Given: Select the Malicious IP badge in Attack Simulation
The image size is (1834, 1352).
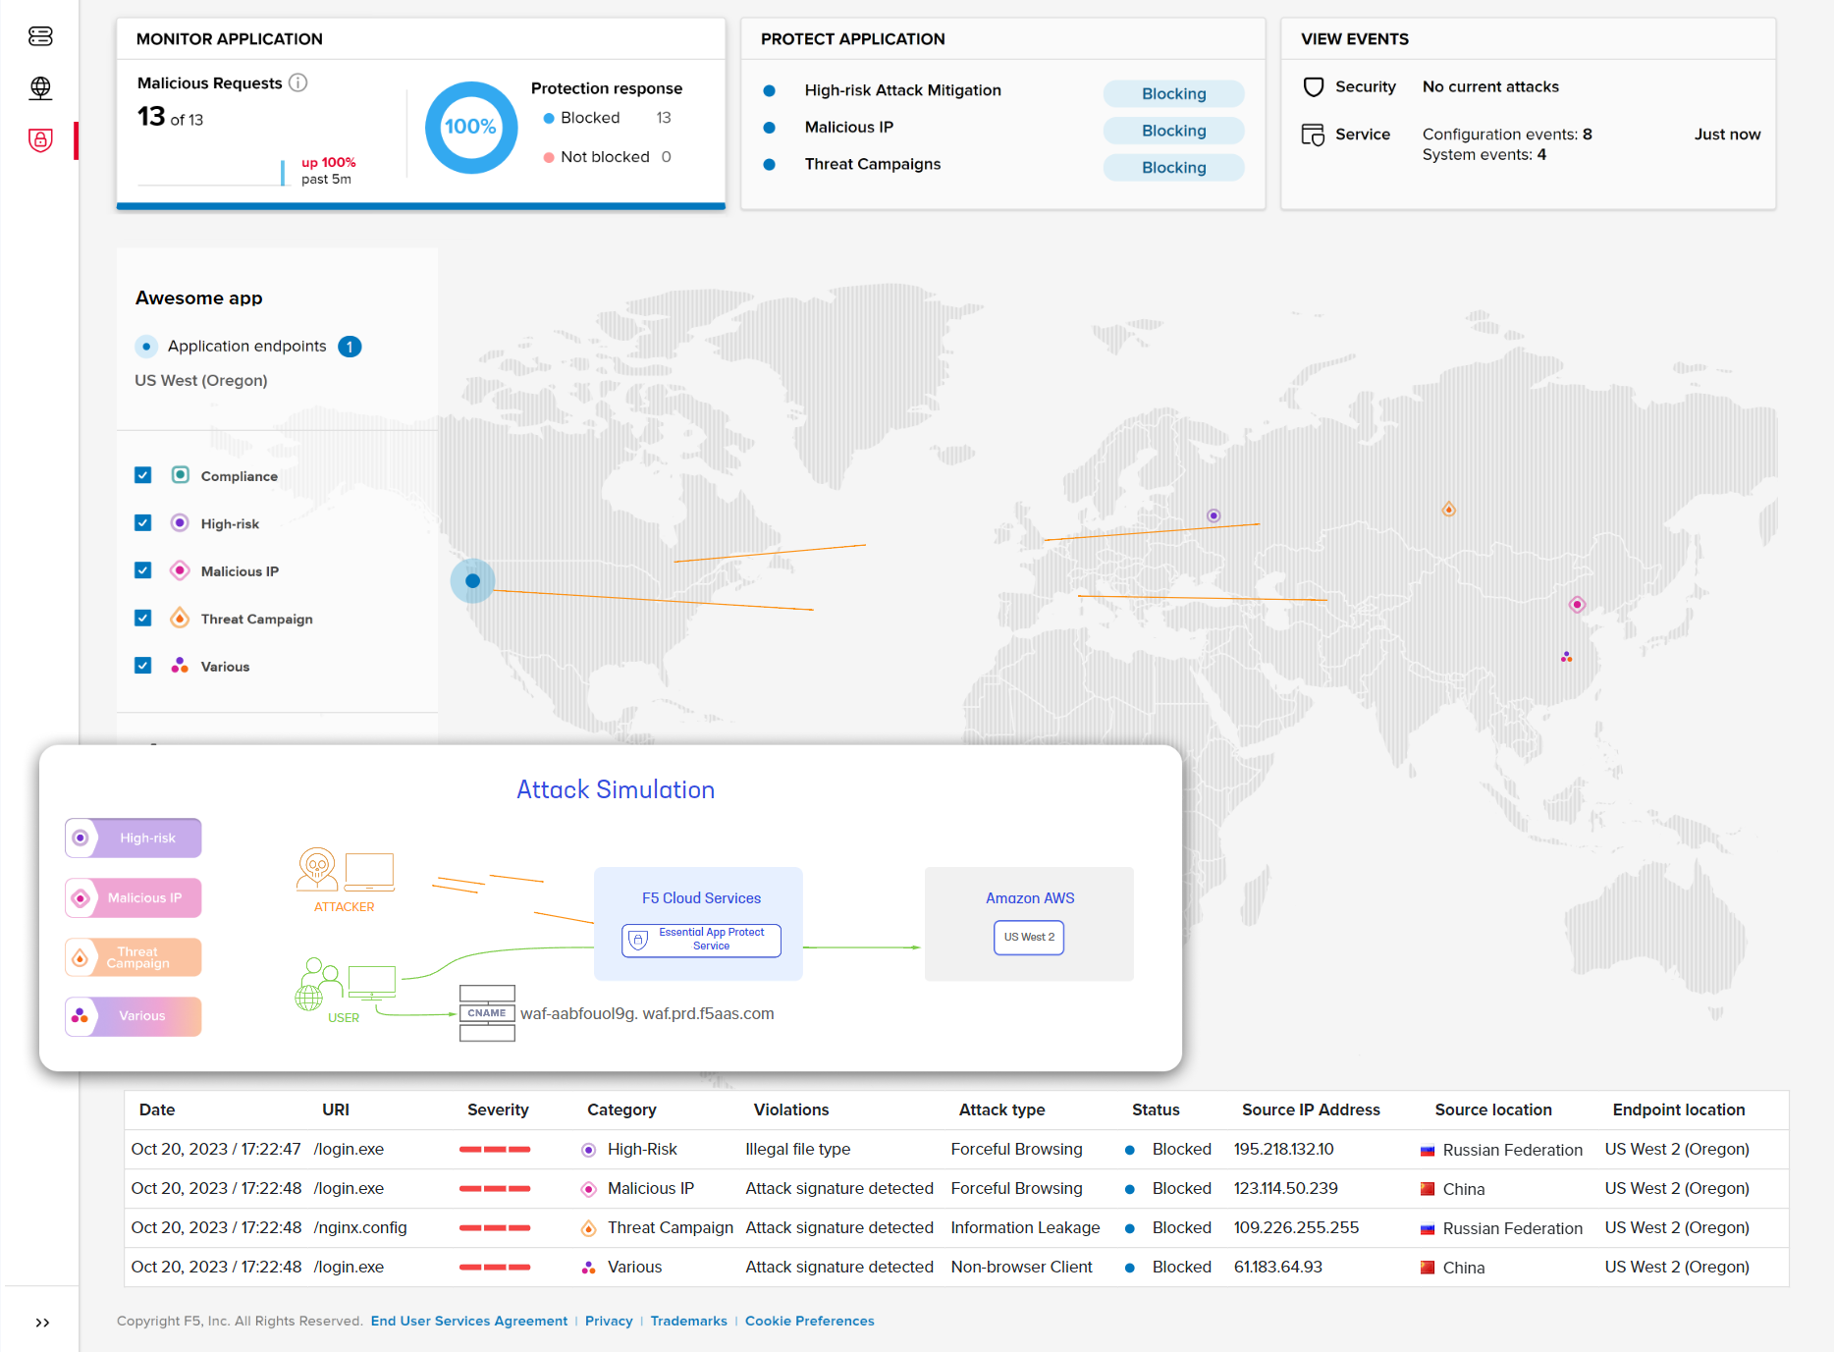Looking at the screenshot, I should 133,897.
